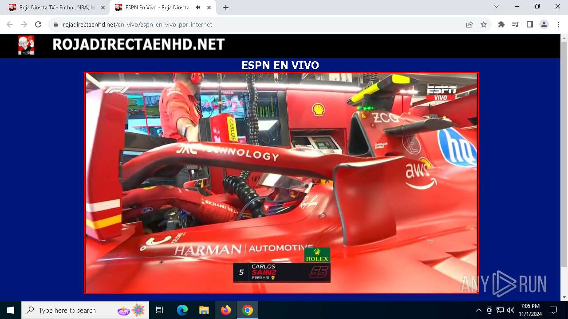Open the taskbar clock and date
568x319 pixels.
530,310
